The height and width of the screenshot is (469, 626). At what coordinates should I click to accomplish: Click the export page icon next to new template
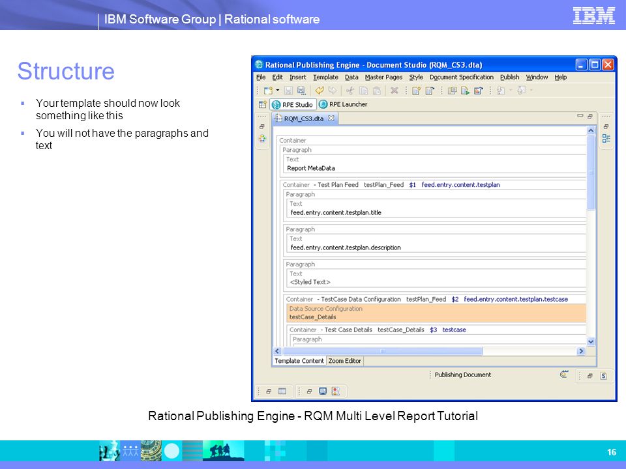pyautogui.click(x=430, y=91)
